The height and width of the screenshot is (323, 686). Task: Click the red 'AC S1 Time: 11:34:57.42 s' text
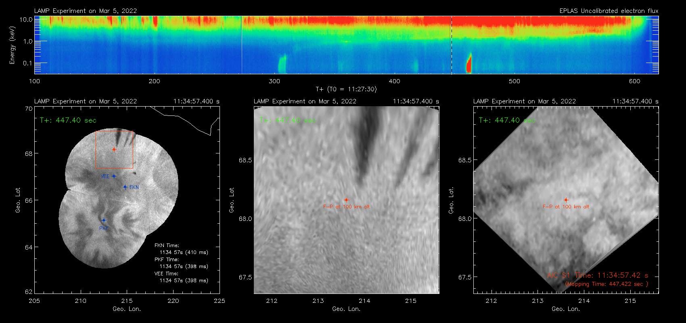coord(598,275)
